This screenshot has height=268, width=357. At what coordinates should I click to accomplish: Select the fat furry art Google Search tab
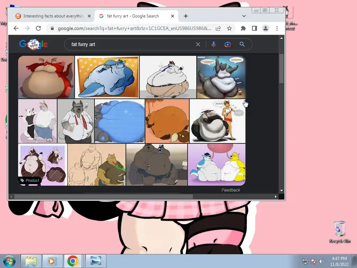point(137,16)
